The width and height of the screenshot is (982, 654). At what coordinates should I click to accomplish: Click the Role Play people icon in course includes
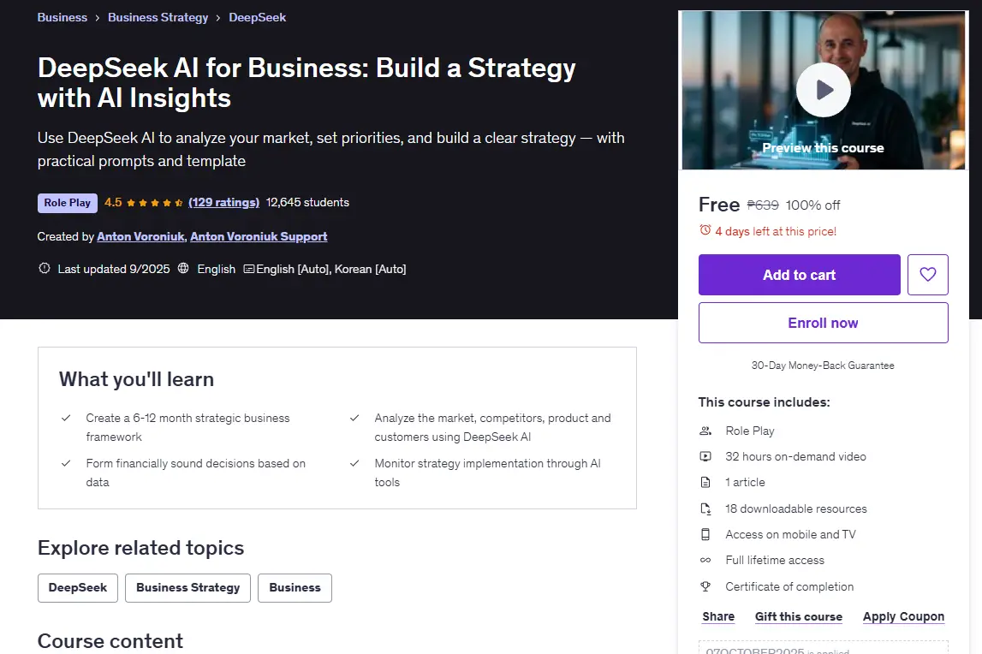[705, 431]
